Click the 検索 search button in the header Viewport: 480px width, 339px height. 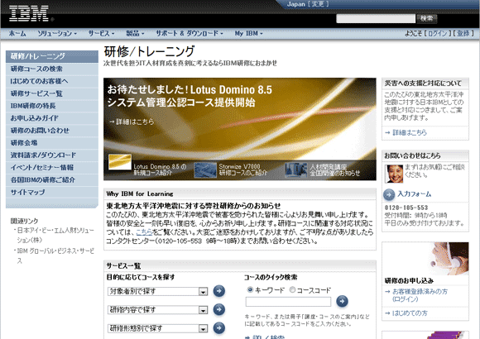pyautogui.click(x=426, y=18)
